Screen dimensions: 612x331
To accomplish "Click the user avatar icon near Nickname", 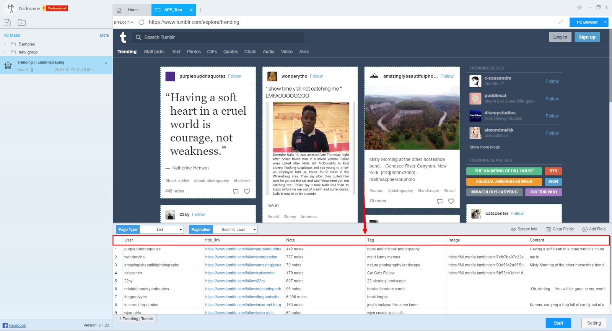I will tap(10, 8).
